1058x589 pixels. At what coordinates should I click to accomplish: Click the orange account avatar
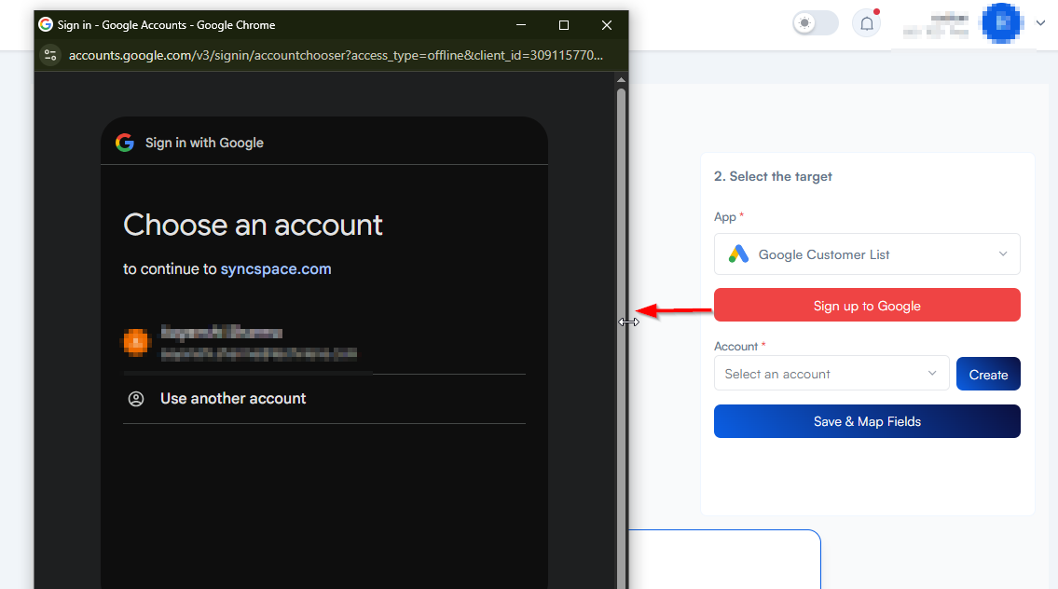point(136,342)
